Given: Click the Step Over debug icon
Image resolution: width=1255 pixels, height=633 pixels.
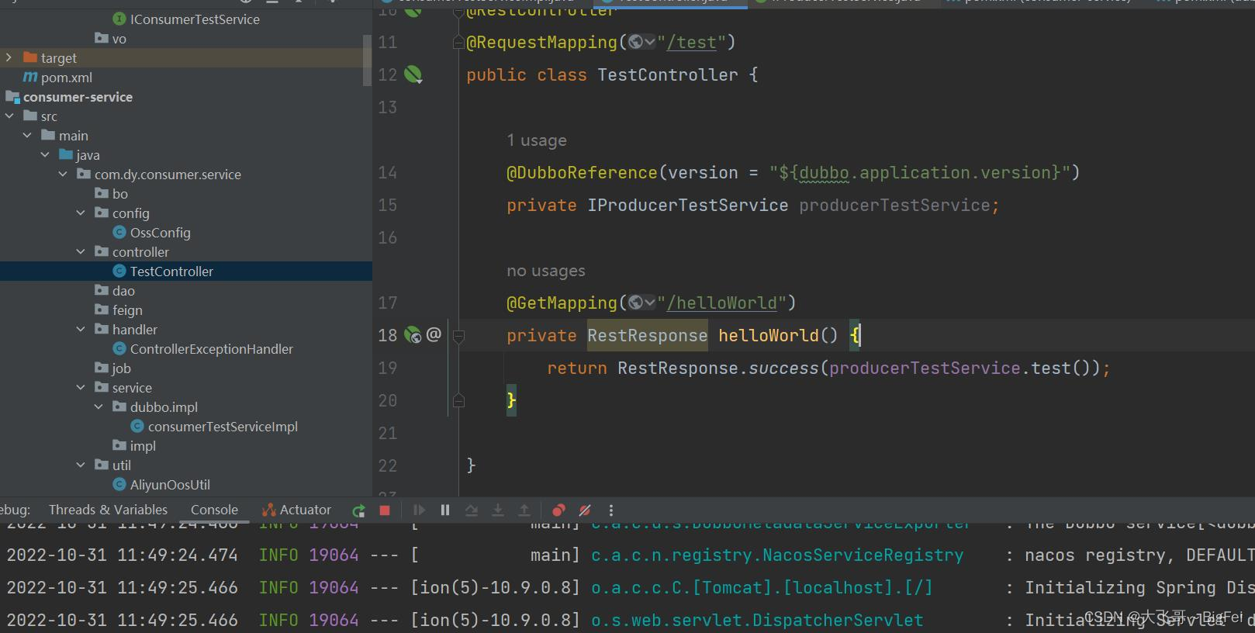Looking at the screenshot, I should pyautogui.click(x=472, y=510).
